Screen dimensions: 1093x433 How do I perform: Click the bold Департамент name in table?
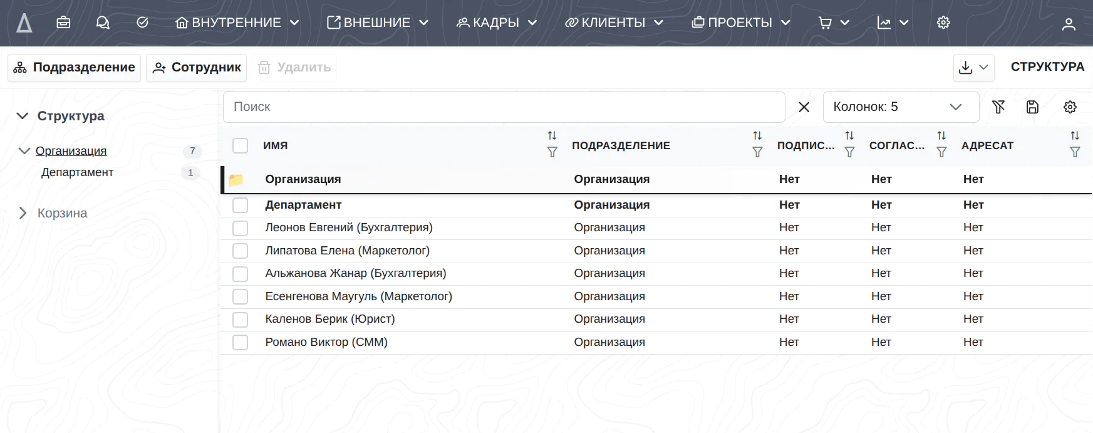303,205
